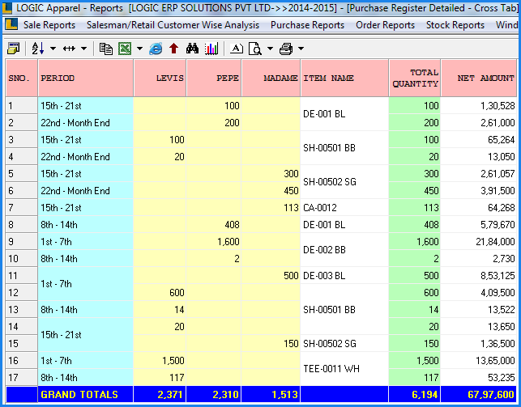Open the Purchase Reports menu
521x407 pixels.
pos(307,25)
